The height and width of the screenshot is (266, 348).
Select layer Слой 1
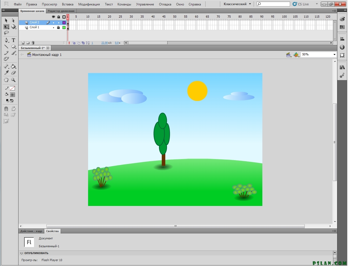(x=35, y=27)
